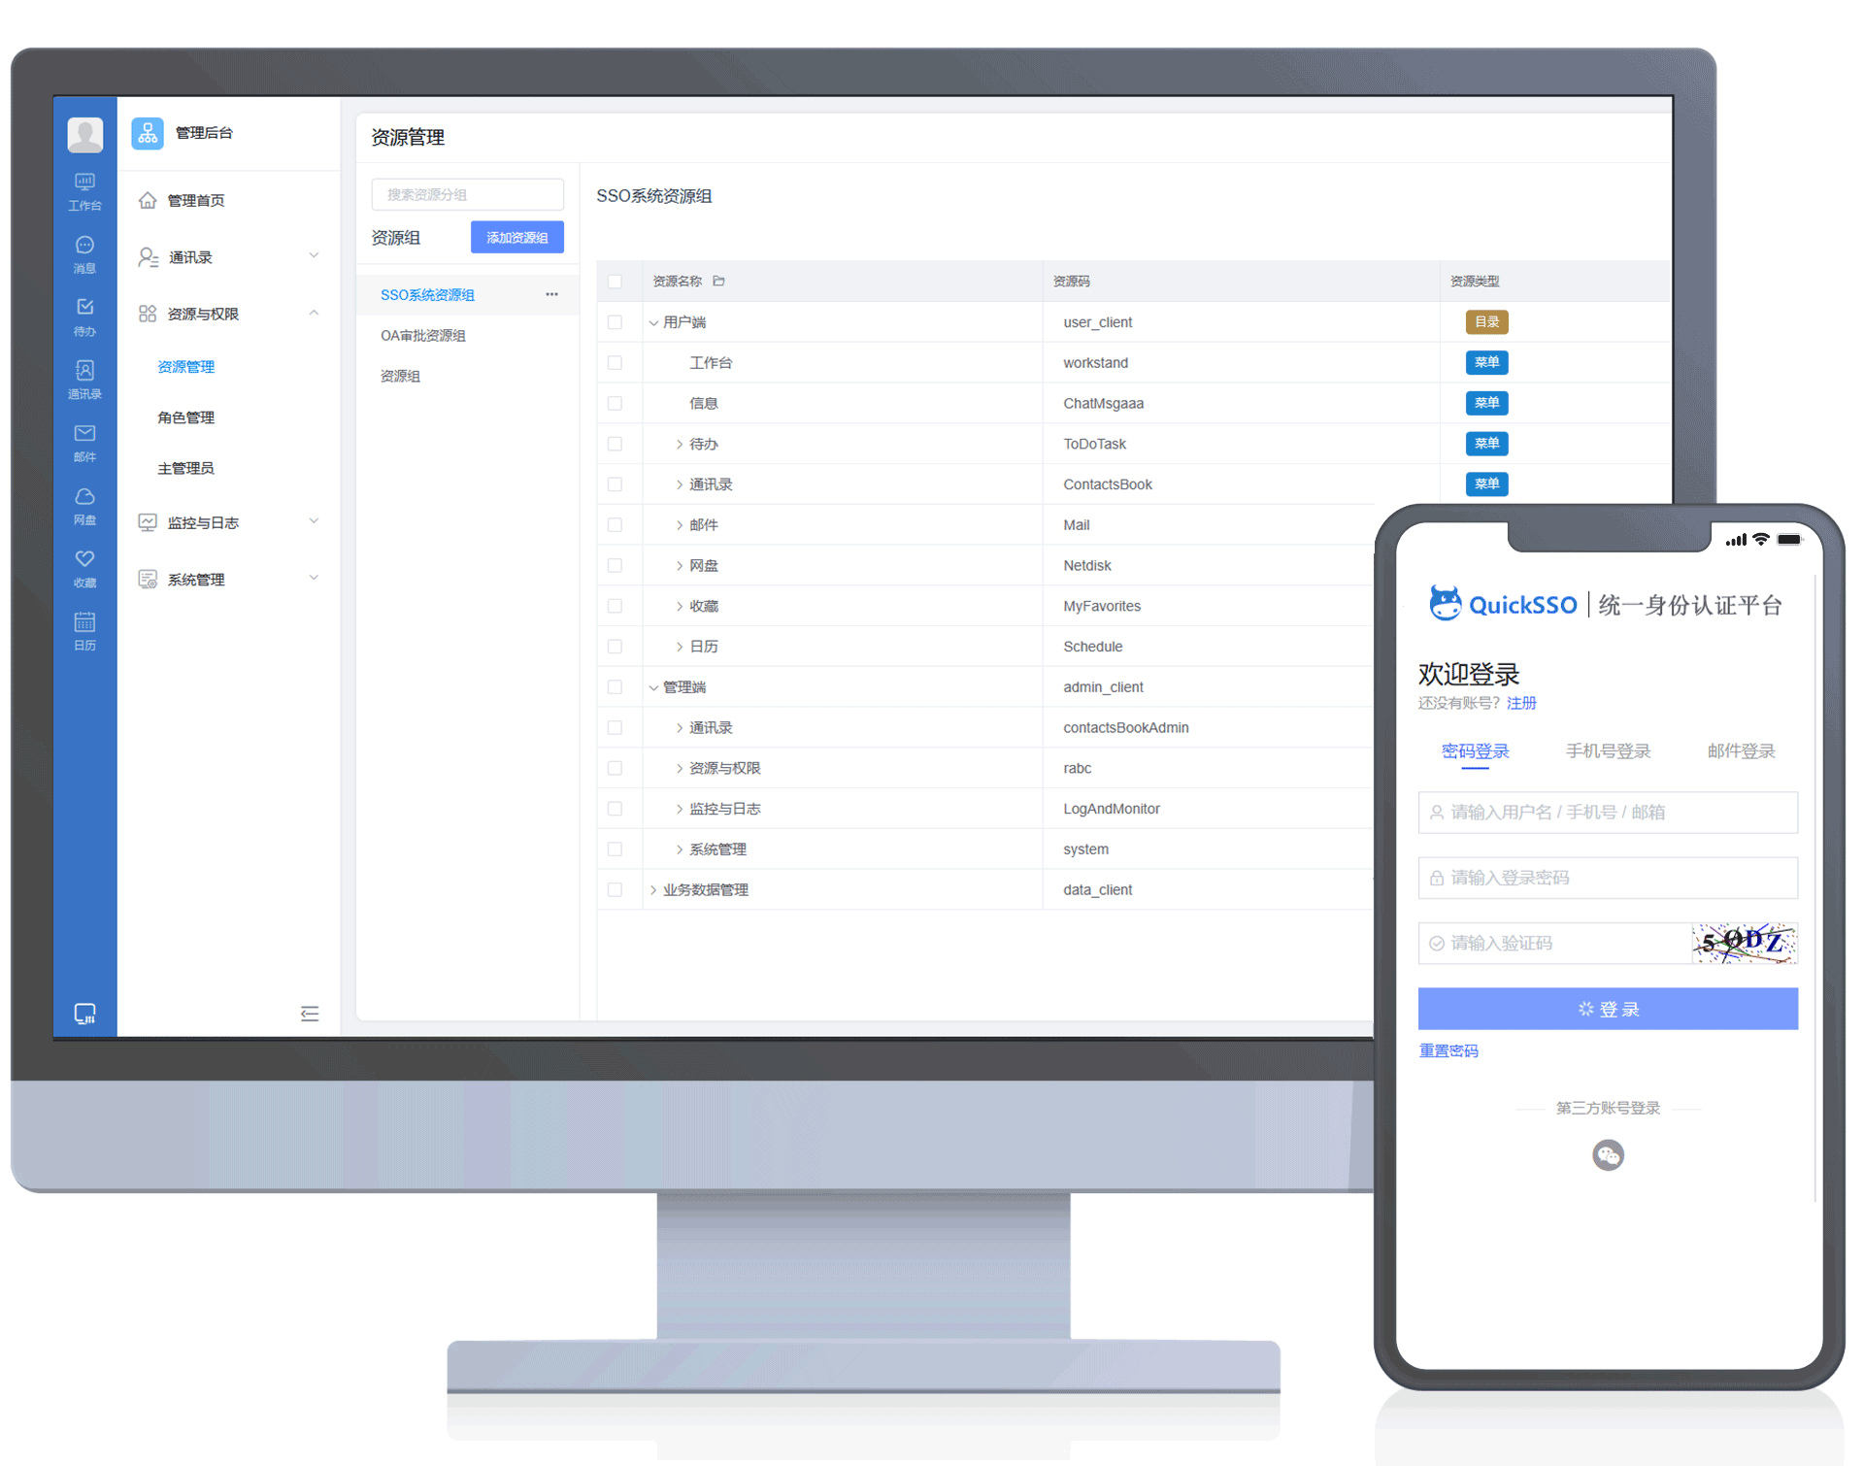Click the 验证码 input field on mobile login

point(1544,944)
